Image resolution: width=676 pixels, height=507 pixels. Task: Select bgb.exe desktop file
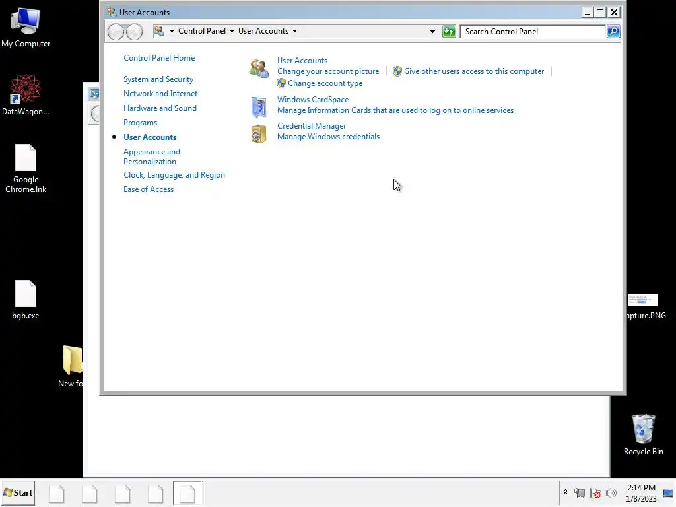pos(26,300)
